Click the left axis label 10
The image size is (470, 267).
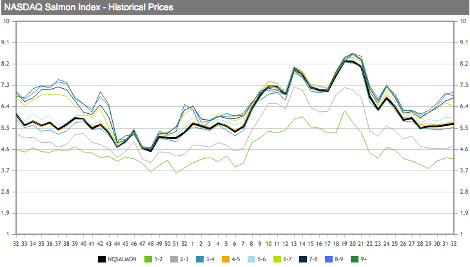tap(6, 21)
